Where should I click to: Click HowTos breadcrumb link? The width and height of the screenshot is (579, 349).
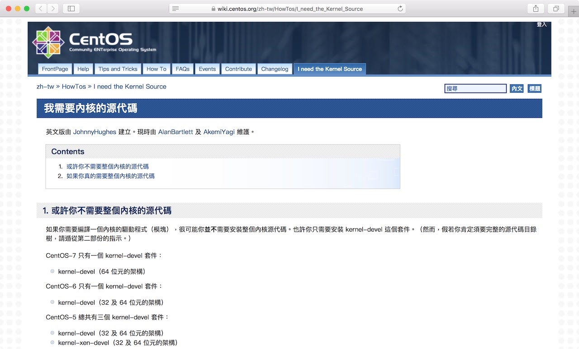(74, 87)
